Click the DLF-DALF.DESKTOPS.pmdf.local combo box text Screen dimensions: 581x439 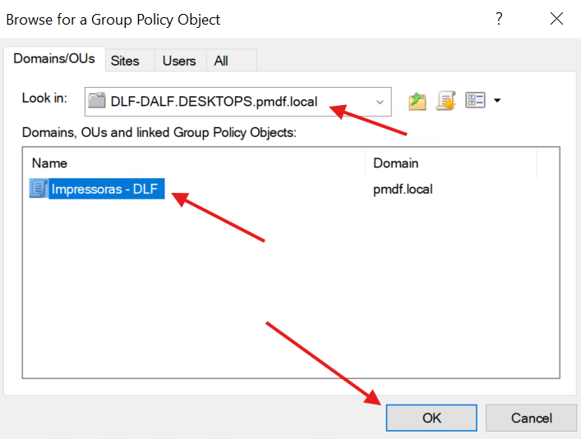(214, 102)
